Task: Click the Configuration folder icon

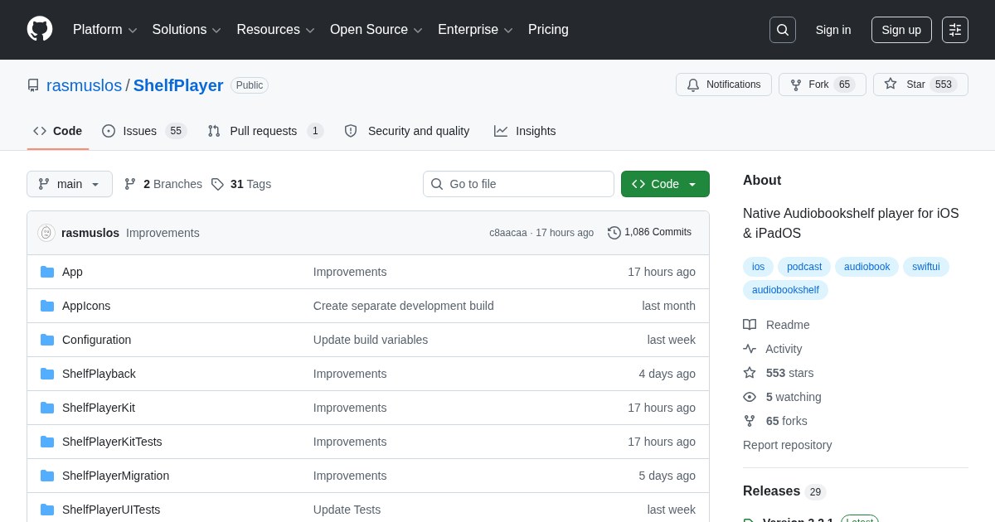Action: pyautogui.click(x=47, y=340)
